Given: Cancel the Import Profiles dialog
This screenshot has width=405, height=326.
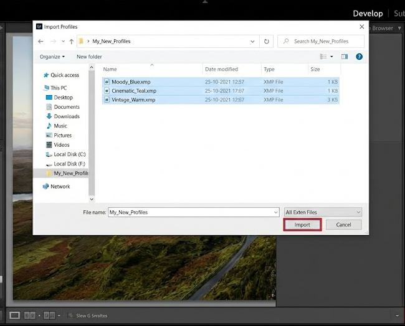Looking at the screenshot, I should (343, 225).
